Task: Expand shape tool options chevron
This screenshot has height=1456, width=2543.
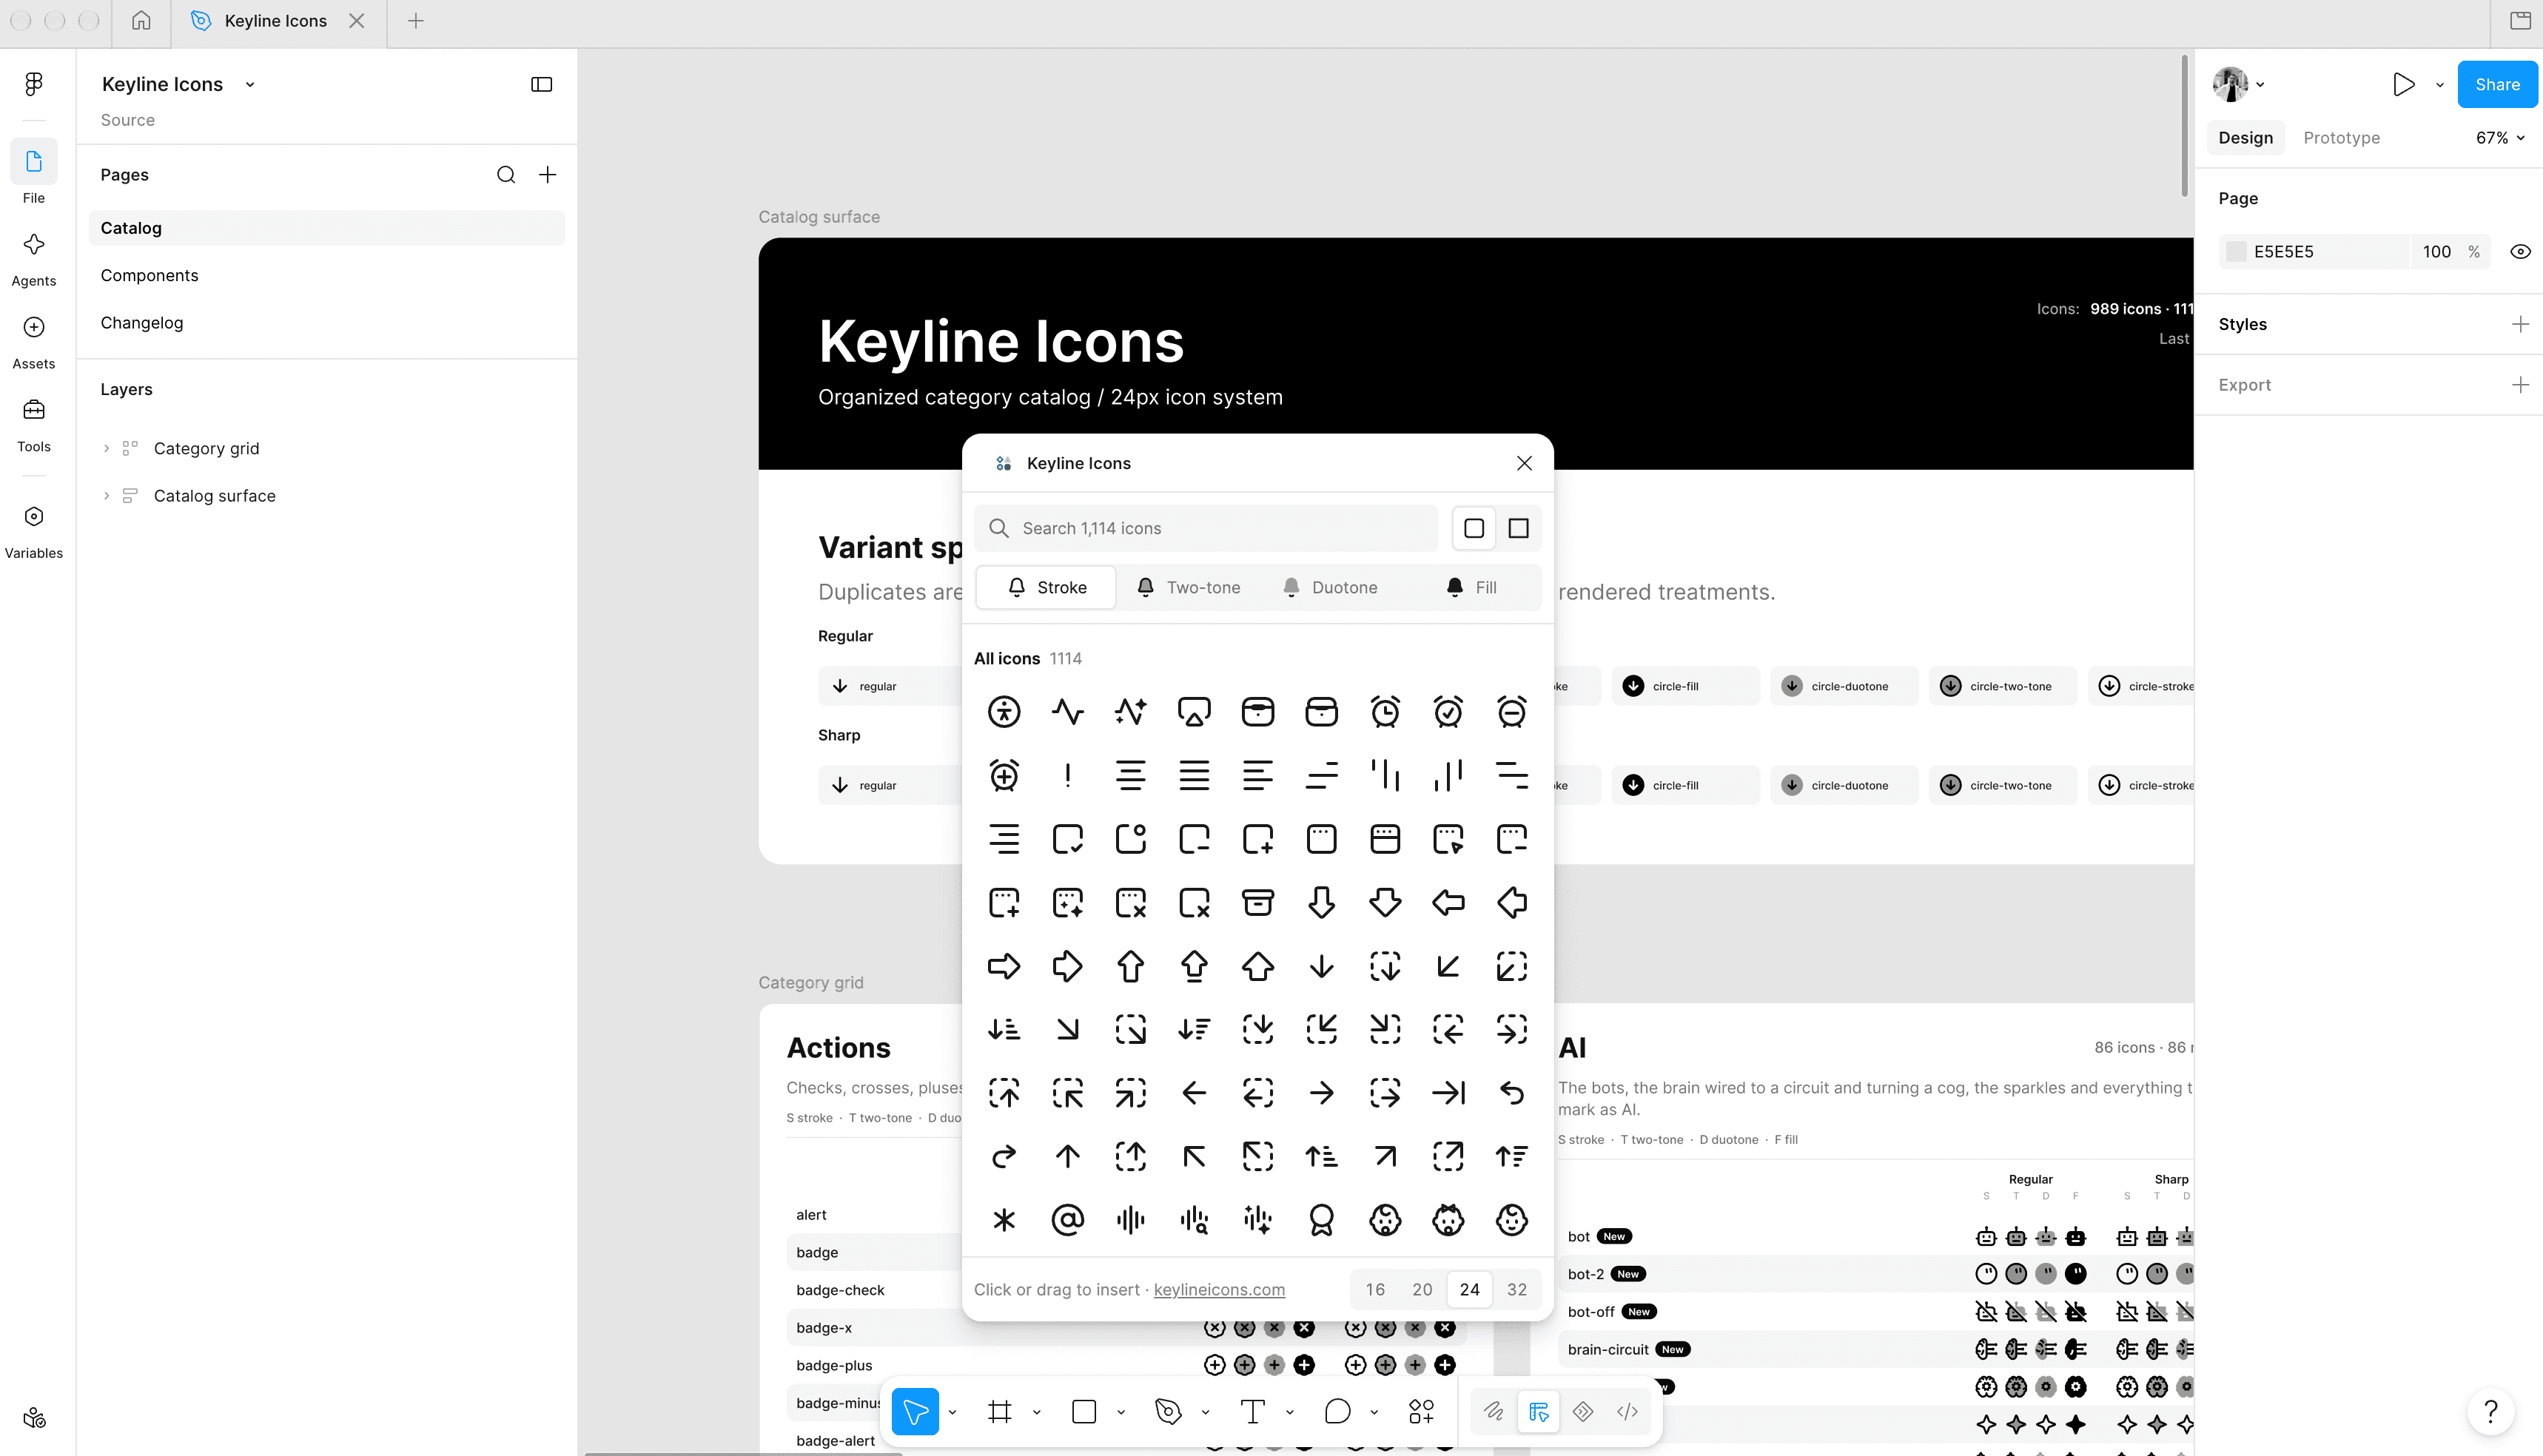Action: coord(1121,1412)
